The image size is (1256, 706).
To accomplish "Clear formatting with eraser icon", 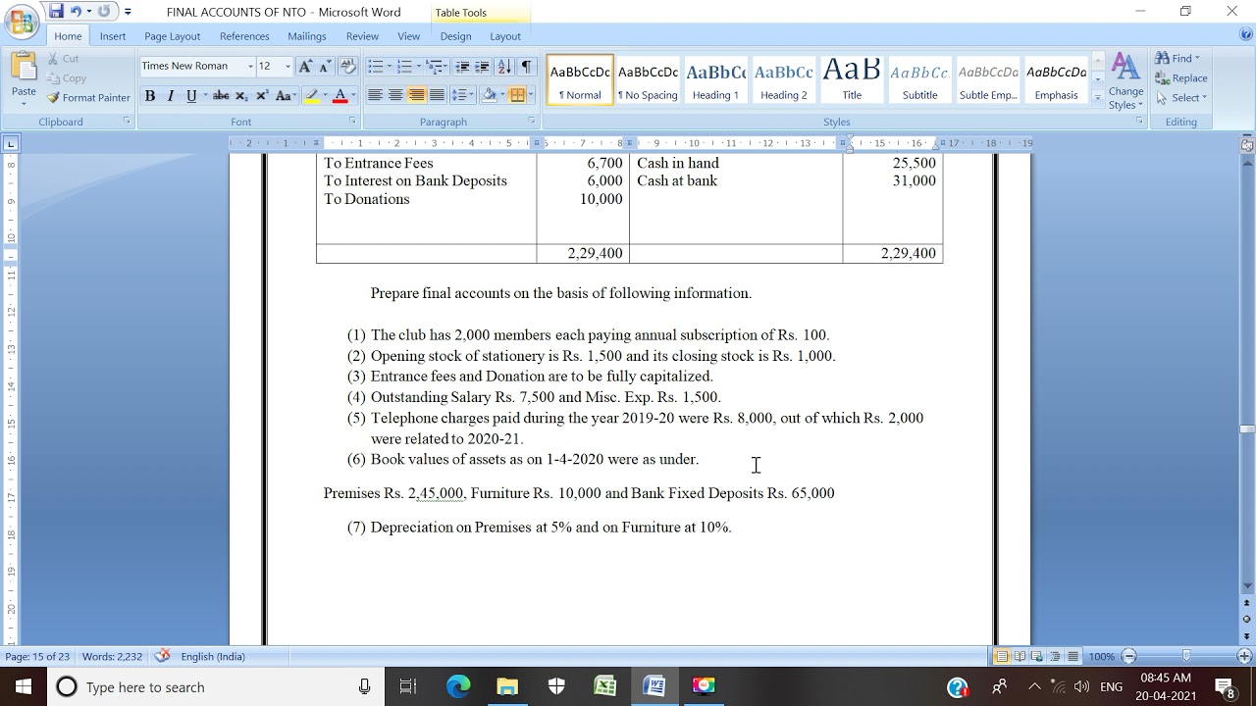I will coord(347,66).
